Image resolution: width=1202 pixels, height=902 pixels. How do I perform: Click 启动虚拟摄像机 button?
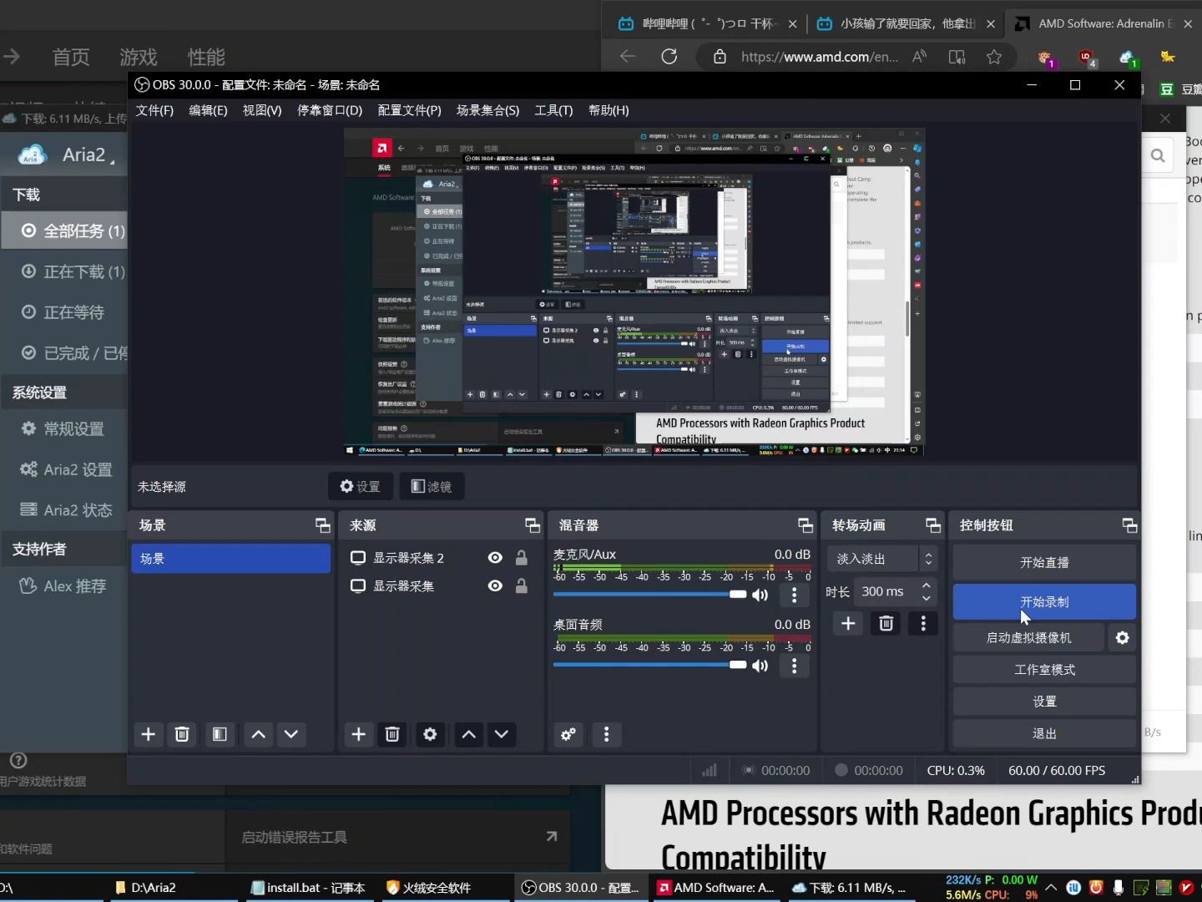click(x=1028, y=637)
